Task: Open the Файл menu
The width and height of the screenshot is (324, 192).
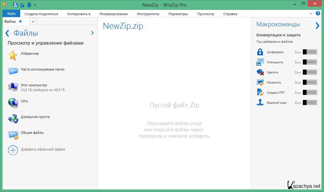Action: pyautogui.click(x=11, y=14)
